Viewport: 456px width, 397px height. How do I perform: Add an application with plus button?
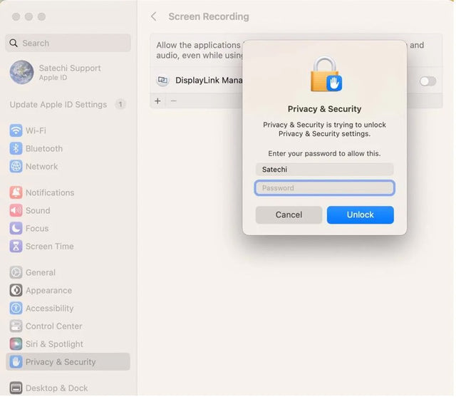157,101
